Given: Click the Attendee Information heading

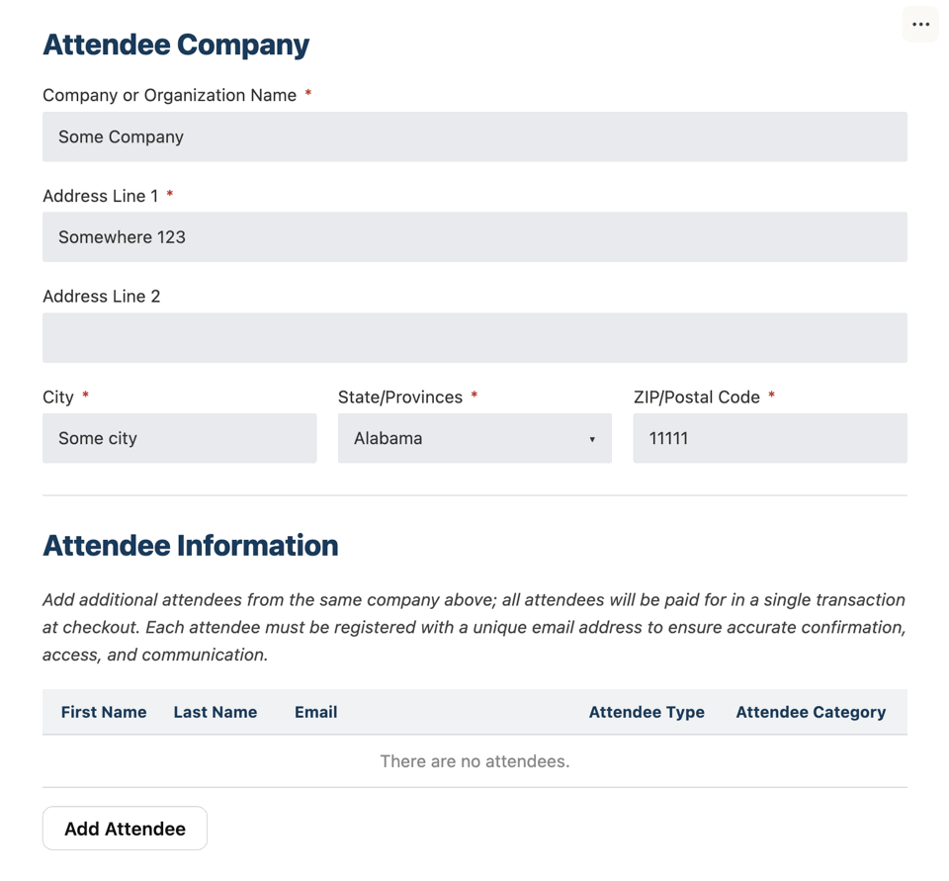Looking at the screenshot, I should point(190,545).
